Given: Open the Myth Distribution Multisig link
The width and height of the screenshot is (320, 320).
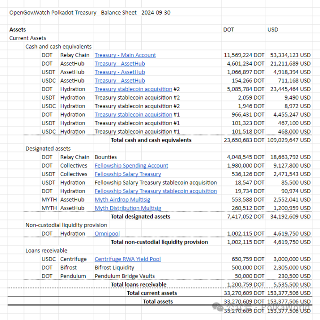Looking at the screenshot, I should 128,208.
